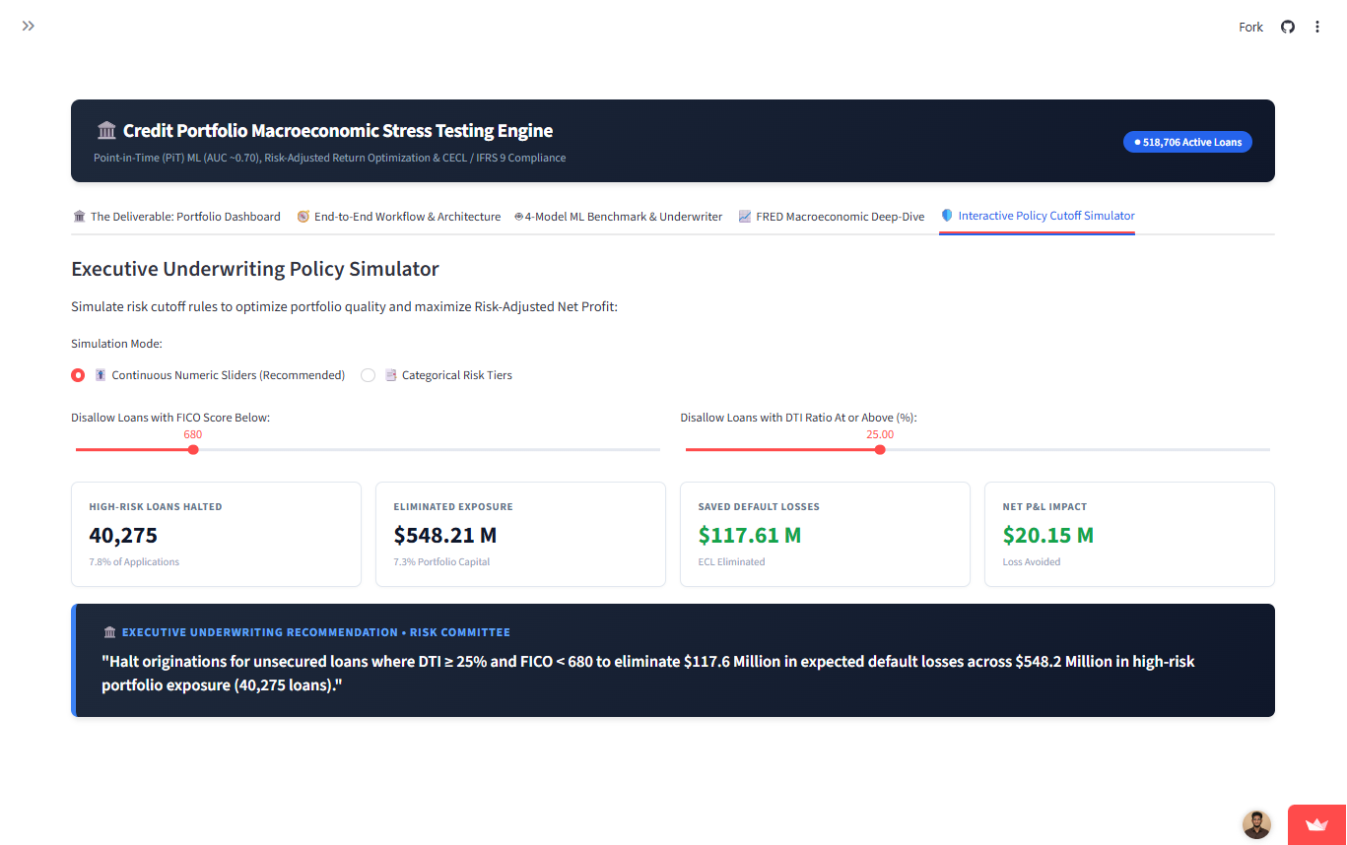Click the icon beside Categorical Risk Tiers
The width and height of the screenshot is (1347, 845).
pos(391,375)
